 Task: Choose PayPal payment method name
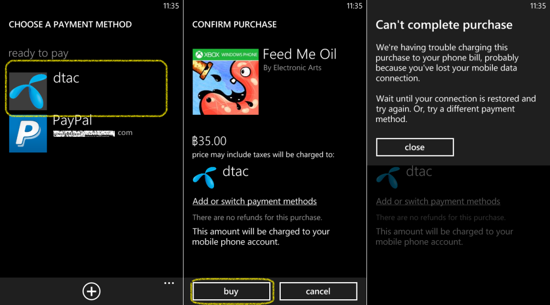pos(72,120)
